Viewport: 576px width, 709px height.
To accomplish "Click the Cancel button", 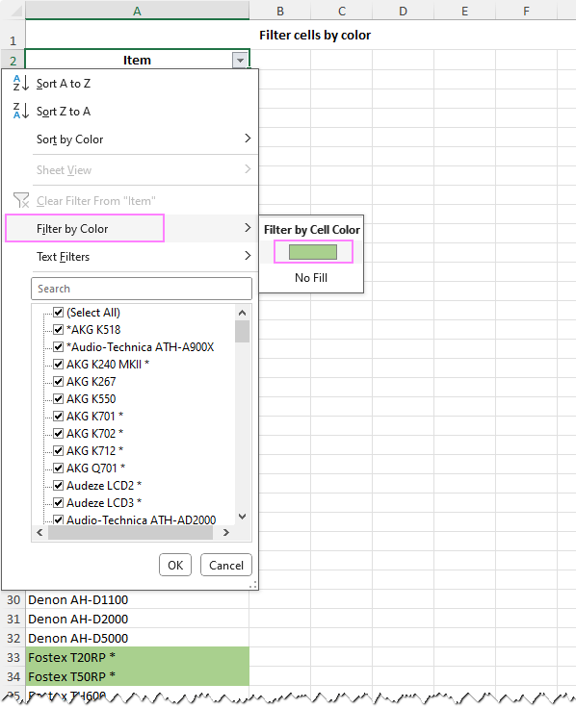I will [x=226, y=566].
